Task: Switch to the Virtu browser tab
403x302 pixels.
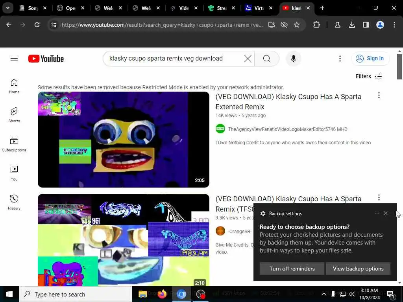Action: coord(259,8)
